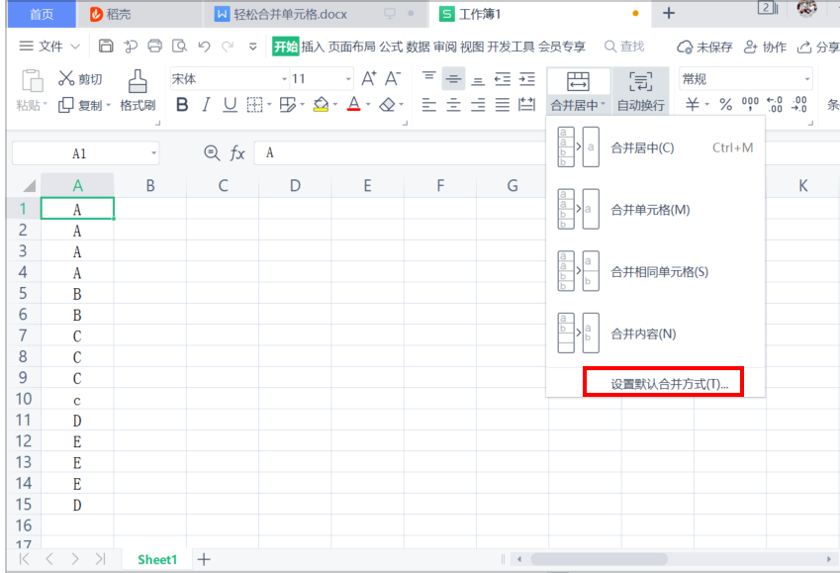
Task: Open the 数据 ribbon tab
Action: point(418,47)
